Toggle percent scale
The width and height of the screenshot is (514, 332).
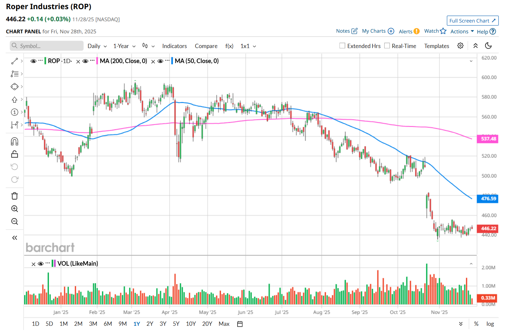pyautogui.click(x=476, y=324)
